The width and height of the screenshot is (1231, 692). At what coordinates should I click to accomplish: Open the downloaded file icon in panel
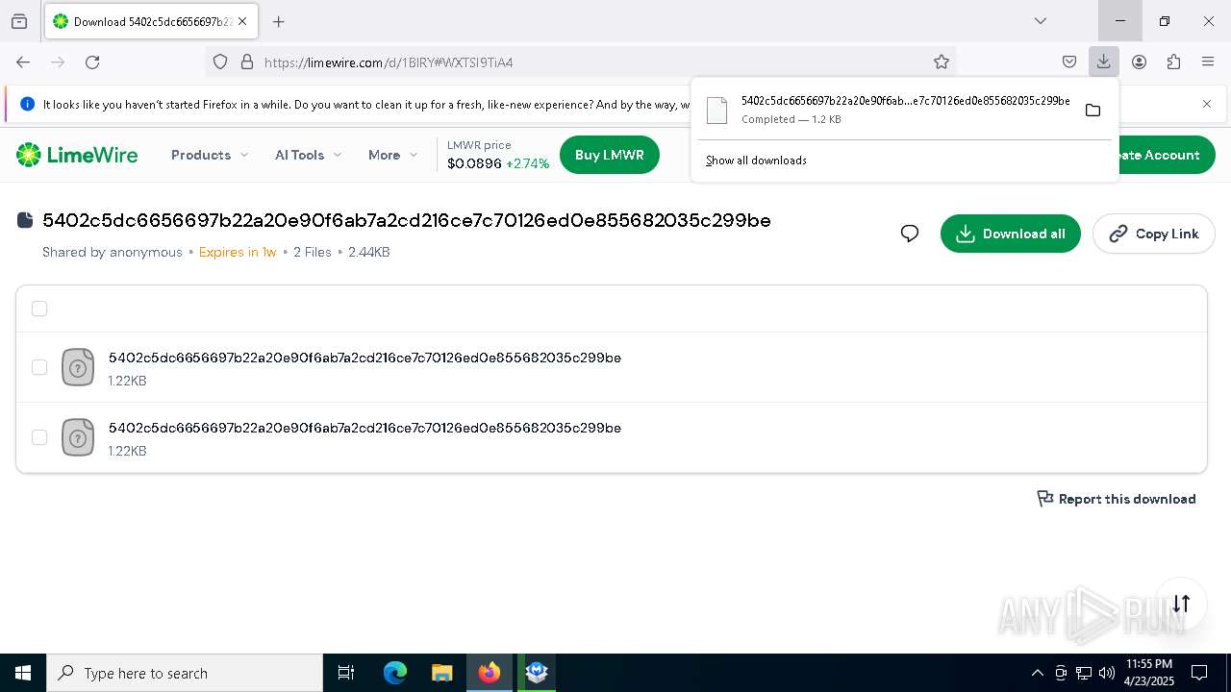(716, 111)
